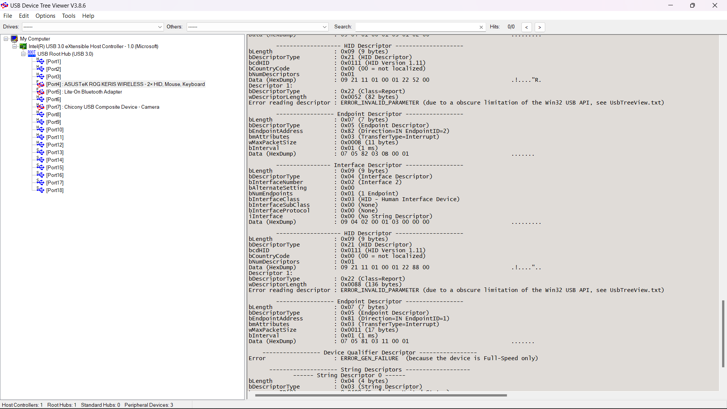This screenshot has height=409, width=727.
Task: Select the USB port icon for Port10
Action: pyautogui.click(x=40, y=129)
